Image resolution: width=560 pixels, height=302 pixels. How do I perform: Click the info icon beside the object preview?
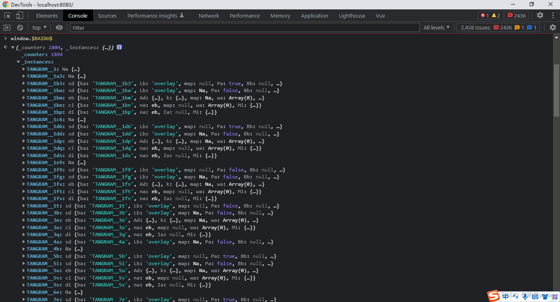point(119,47)
